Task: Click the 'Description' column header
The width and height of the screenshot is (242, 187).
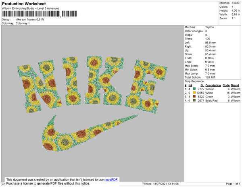Action: (213, 85)
